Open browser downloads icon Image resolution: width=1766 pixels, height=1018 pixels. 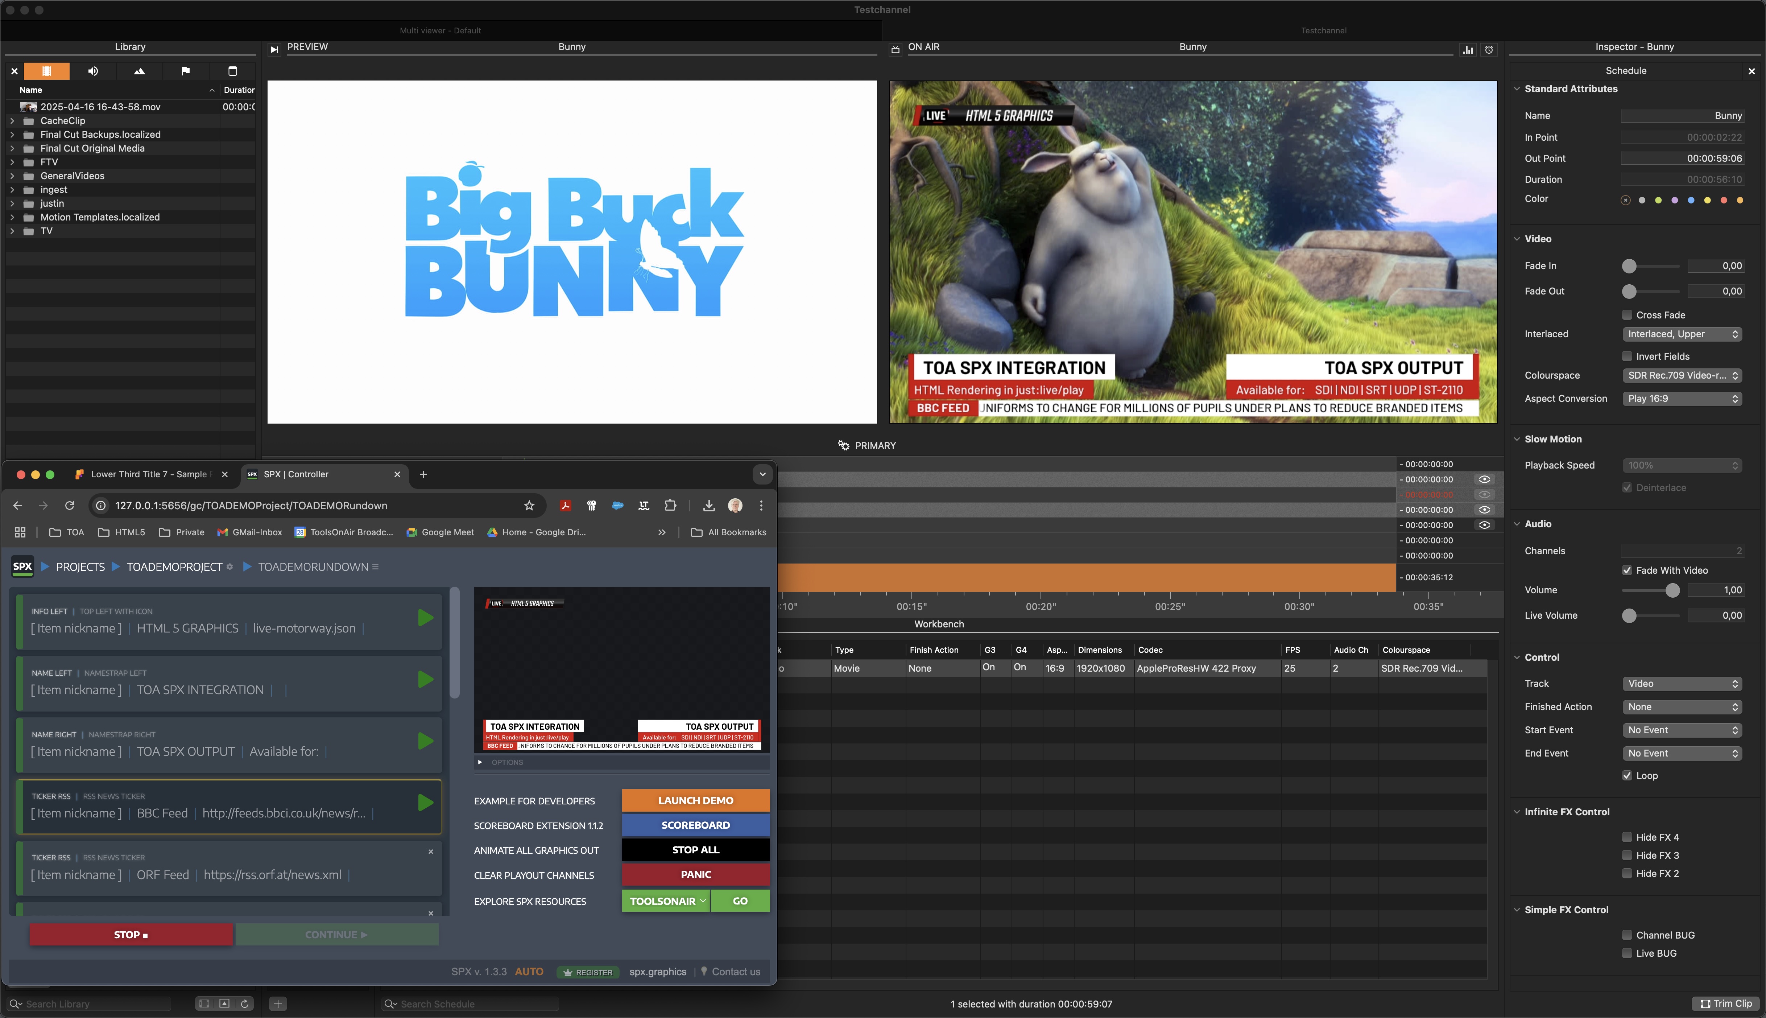tap(709, 506)
